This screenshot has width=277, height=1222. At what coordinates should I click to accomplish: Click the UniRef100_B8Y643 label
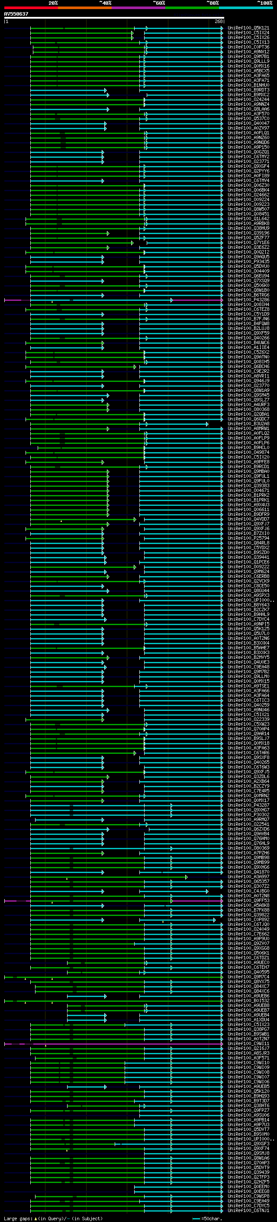coord(248,605)
